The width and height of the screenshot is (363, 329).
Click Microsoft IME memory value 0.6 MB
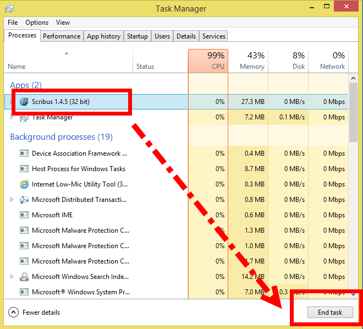click(x=255, y=215)
